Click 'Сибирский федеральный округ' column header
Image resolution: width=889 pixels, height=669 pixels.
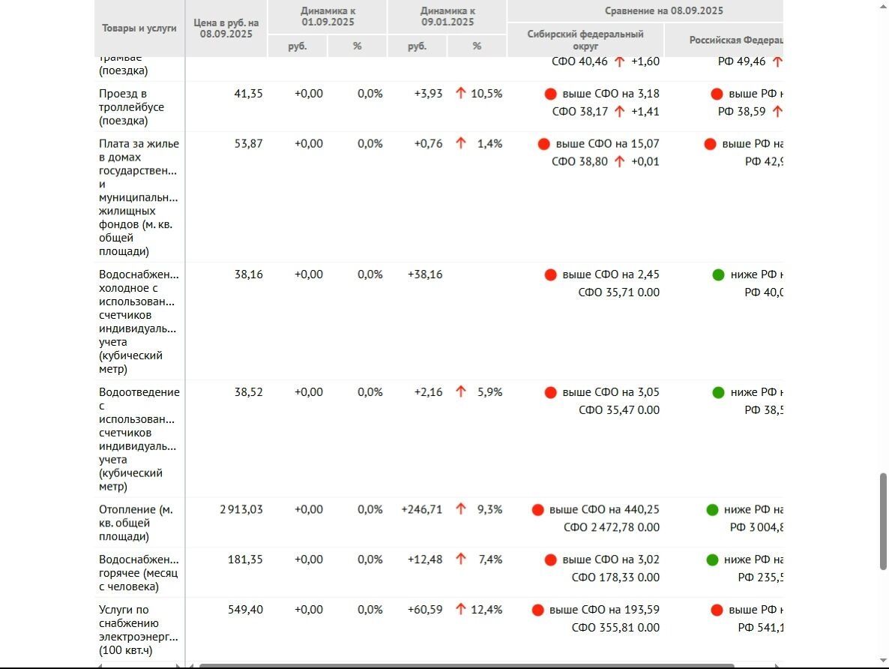point(585,40)
